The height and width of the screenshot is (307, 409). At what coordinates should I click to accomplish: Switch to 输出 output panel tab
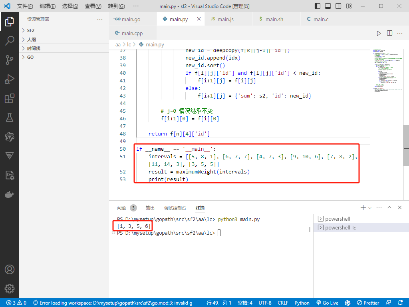[150, 208]
